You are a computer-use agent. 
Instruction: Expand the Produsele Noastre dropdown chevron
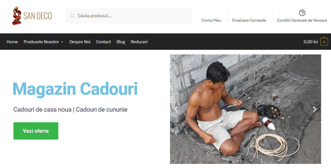point(62,42)
